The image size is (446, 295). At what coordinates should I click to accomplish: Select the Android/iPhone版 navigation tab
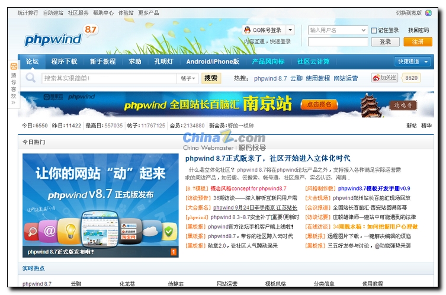[213, 62]
